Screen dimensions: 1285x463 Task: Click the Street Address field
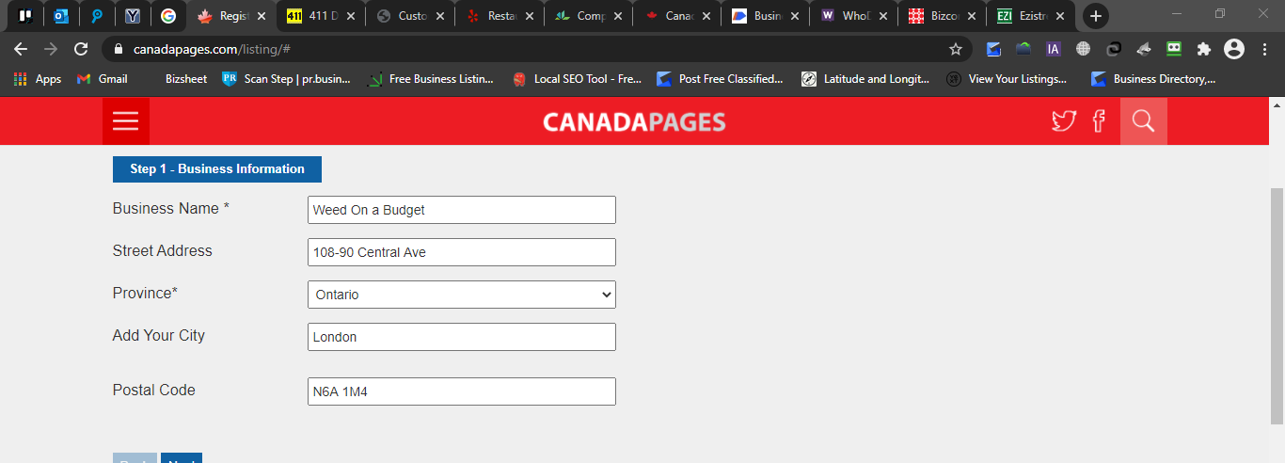(x=462, y=252)
